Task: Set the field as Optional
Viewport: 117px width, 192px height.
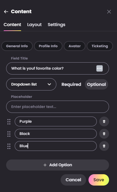Action: (96, 84)
